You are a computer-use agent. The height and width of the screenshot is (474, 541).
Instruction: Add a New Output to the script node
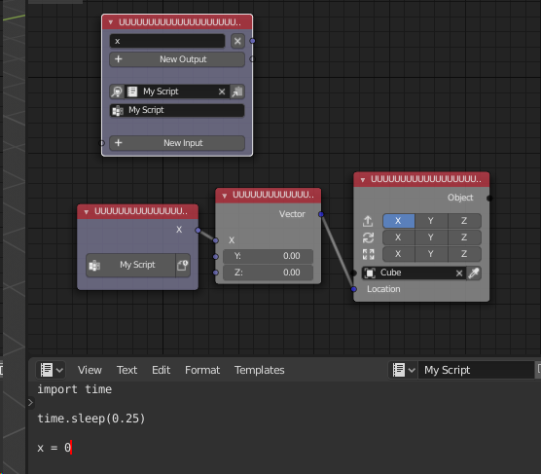pyautogui.click(x=177, y=59)
